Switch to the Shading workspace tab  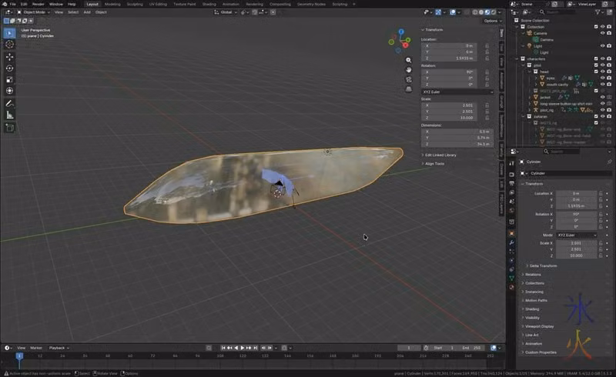tap(209, 4)
